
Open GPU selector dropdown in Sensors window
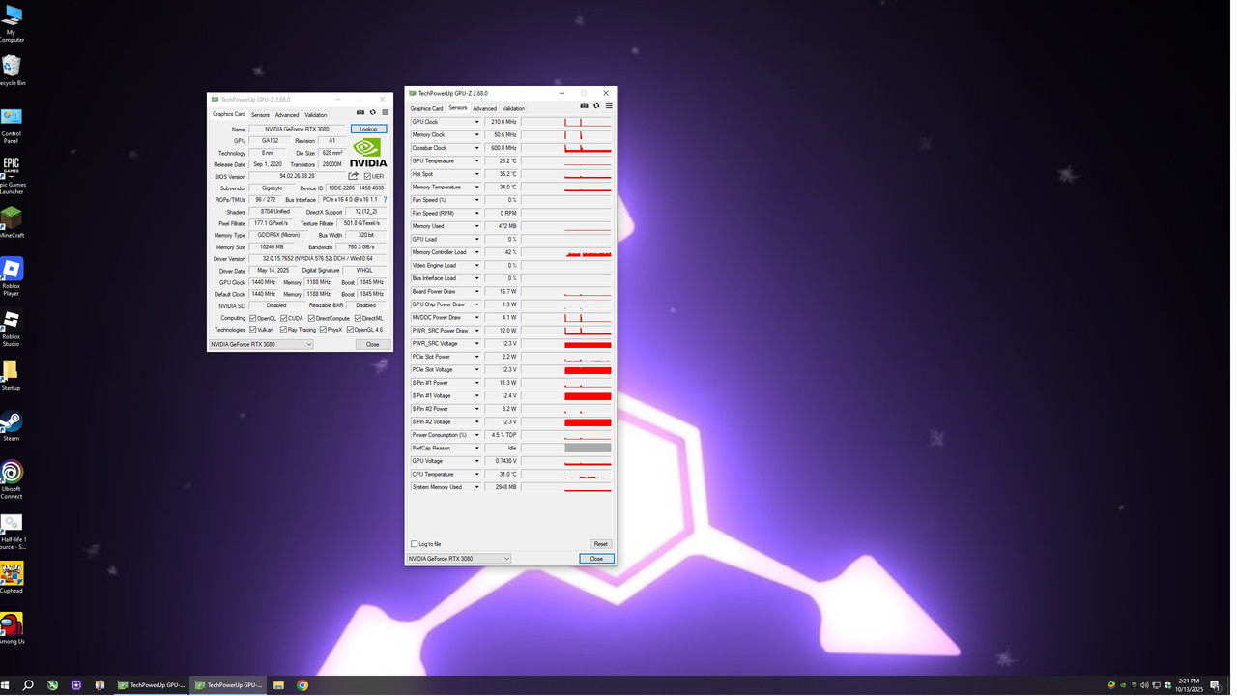(x=458, y=559)
